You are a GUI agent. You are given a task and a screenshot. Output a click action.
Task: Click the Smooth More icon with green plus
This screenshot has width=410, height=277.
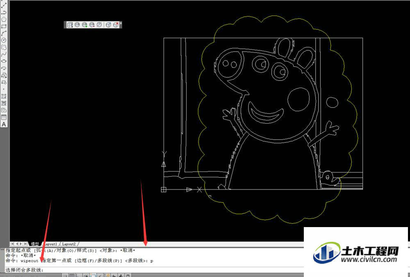click(84, 25)
